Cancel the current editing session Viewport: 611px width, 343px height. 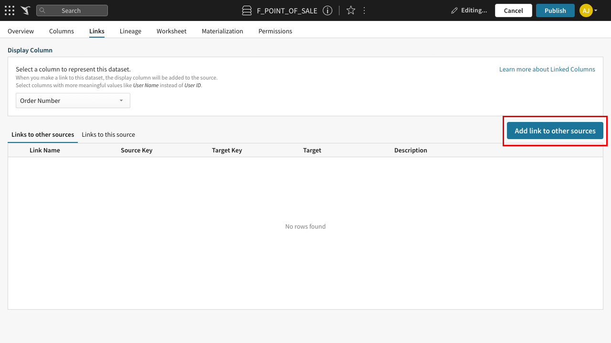tap(513, 10)
